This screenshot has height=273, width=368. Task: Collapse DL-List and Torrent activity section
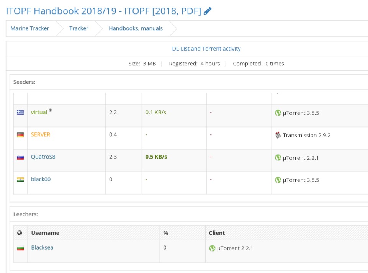coord(206,49)
